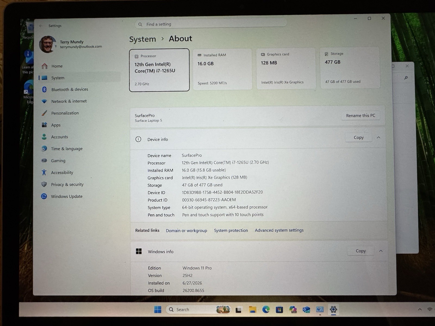Click the Windows 11 Pro edition text
This screenshot has height=326, width=435.
[197, 268]
